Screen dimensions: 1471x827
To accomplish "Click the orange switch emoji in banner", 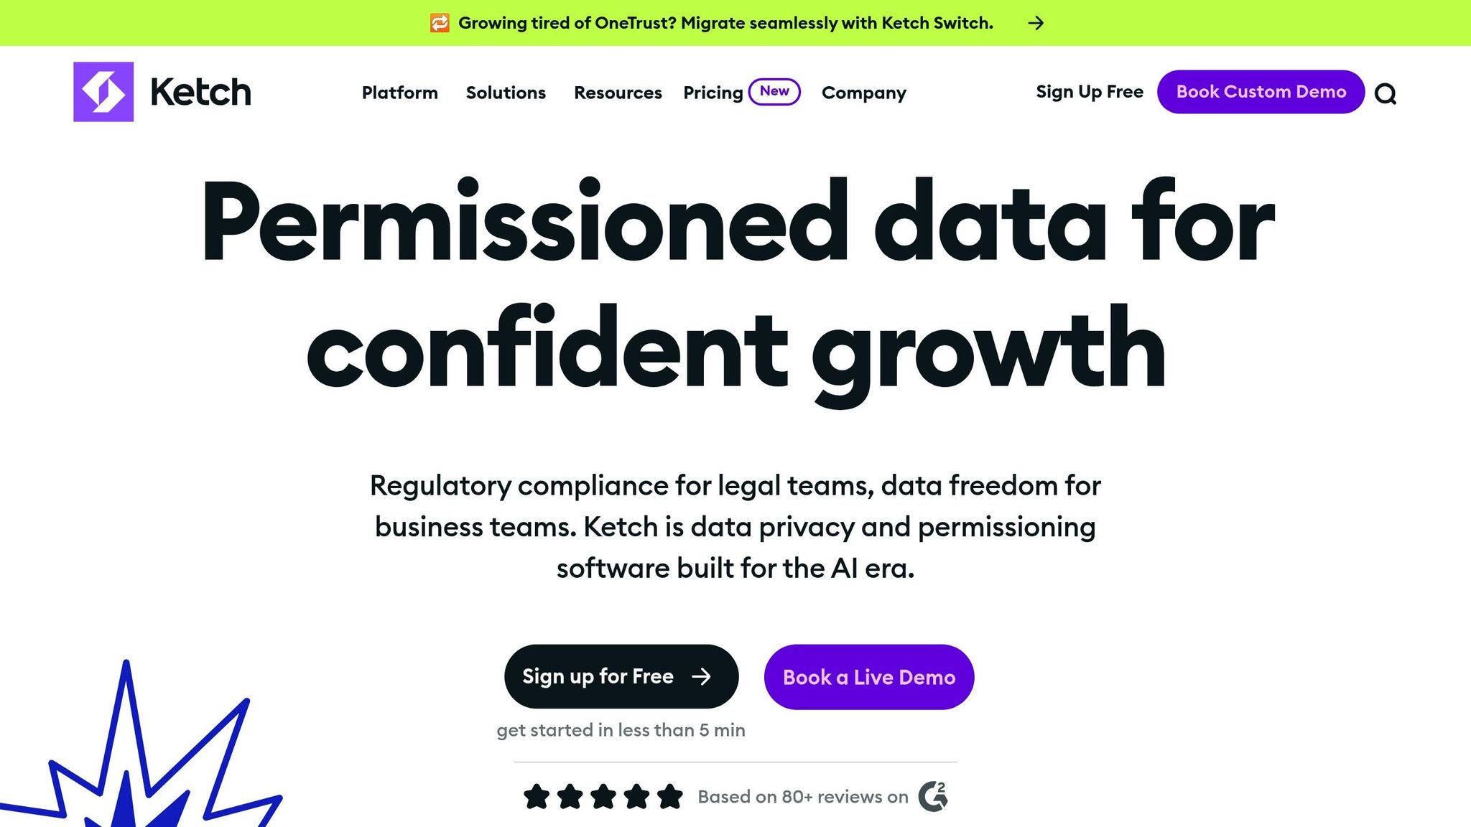I will pyautogui.click(x=440, y=23).
